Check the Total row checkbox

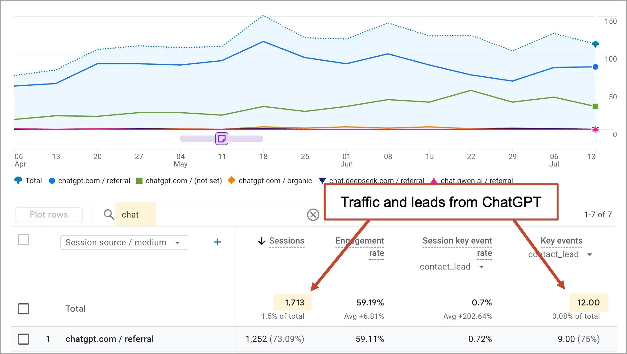[x=24, y=309]
